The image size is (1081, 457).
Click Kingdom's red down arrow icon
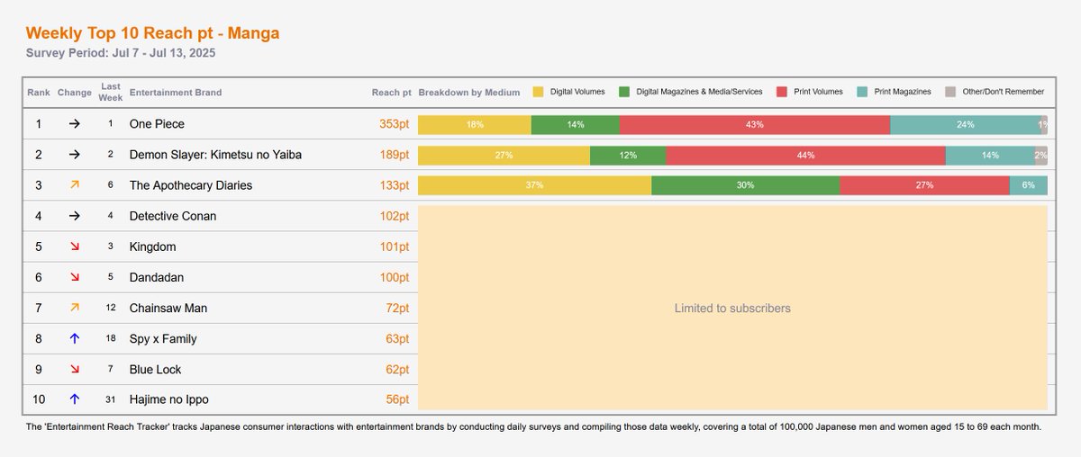click(x=75, y=246)
